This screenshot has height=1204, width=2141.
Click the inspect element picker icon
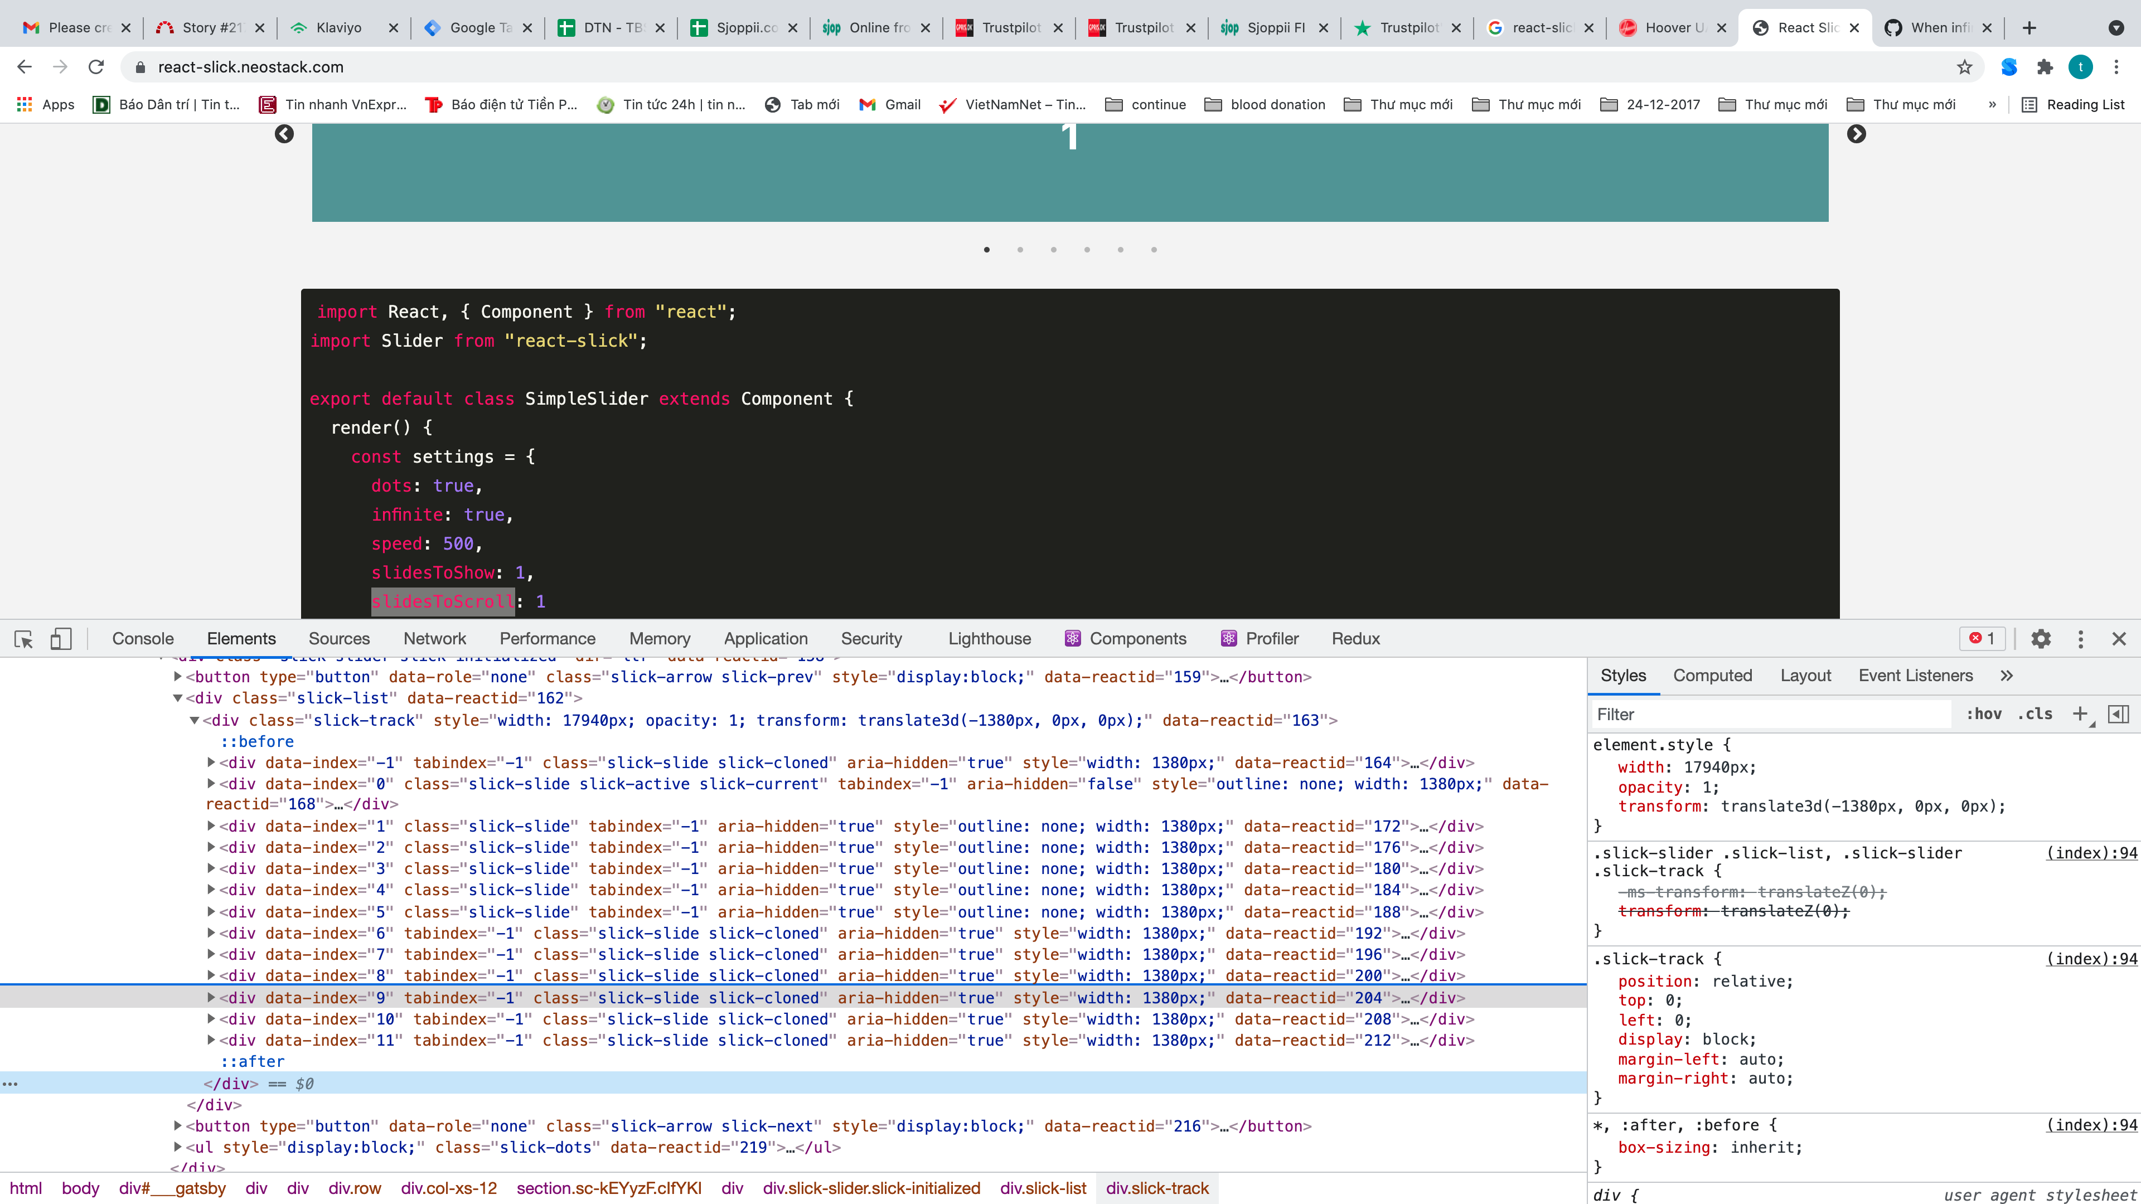[23, 639]
